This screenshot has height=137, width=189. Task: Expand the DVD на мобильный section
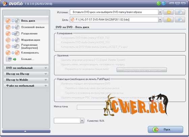[x=26, y=68]
